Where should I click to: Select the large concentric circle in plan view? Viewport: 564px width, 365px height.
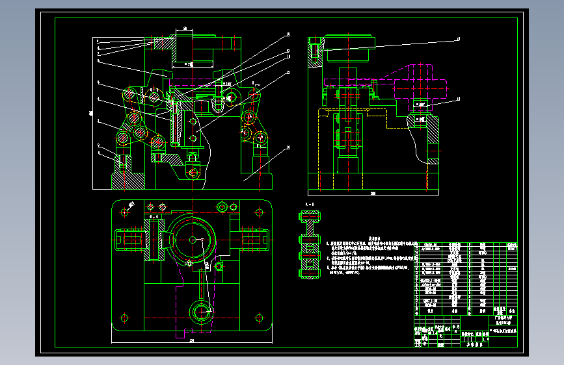point(193,240)
